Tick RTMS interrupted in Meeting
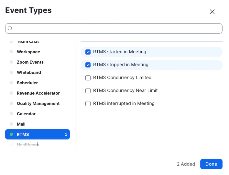This screenshot has height=175, width=229. (88, 104)
